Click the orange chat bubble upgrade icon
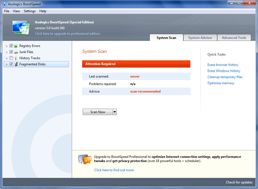 click(85, 159)
